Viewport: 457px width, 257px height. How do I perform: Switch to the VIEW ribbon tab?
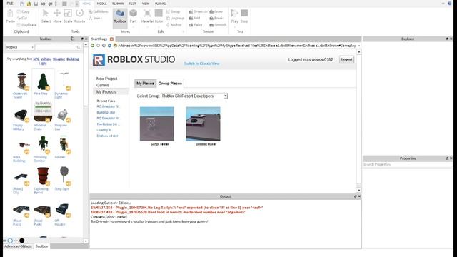(x=146, y=4)
